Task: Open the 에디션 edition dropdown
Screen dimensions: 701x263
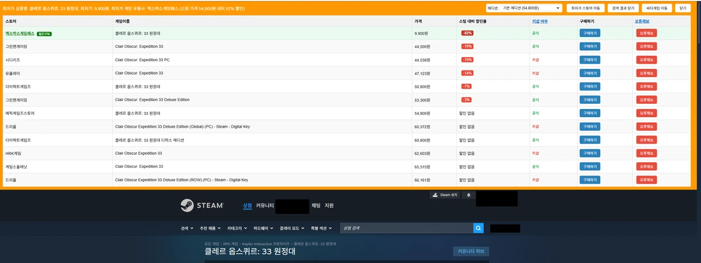Action: click(x=530, y=8)
